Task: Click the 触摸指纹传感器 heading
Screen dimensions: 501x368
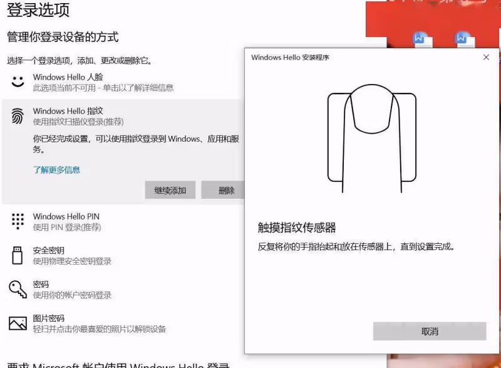Action: click(297, 228)
